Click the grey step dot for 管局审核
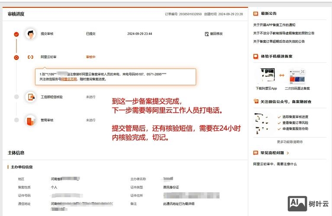Screen dimensions: 332x216 [16, 120]
